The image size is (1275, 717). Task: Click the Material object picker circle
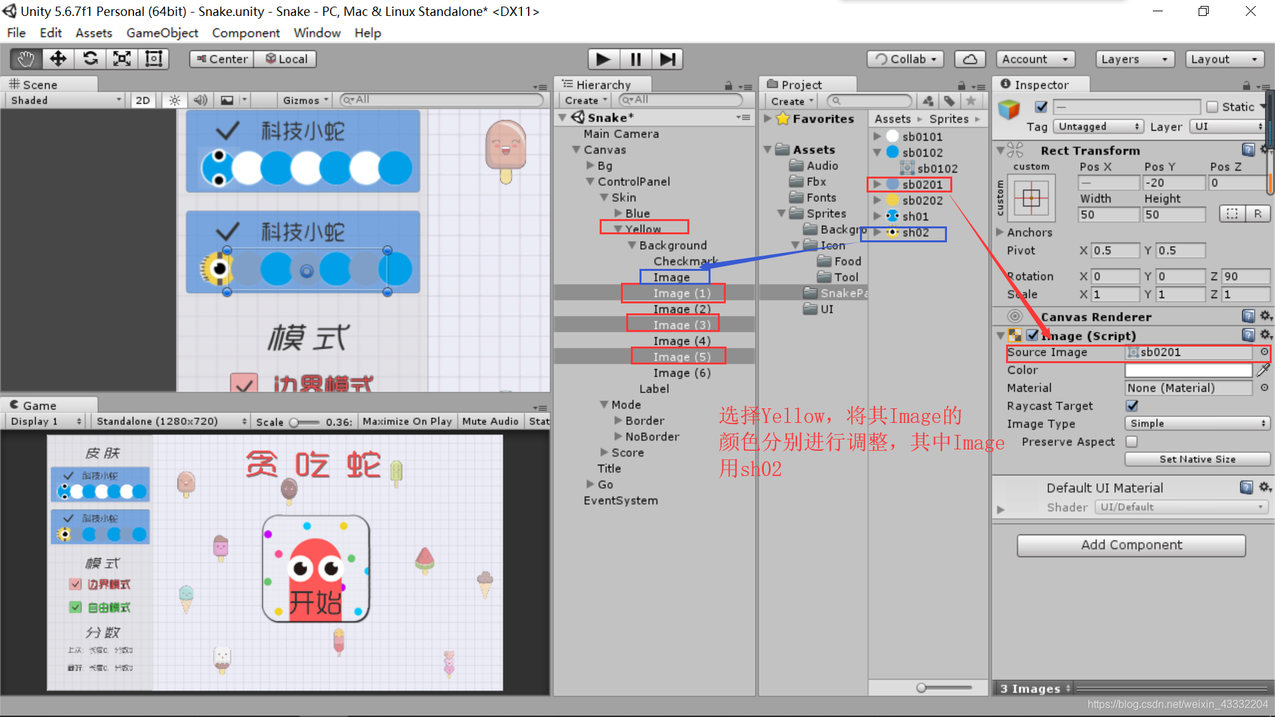(1264, 388)
